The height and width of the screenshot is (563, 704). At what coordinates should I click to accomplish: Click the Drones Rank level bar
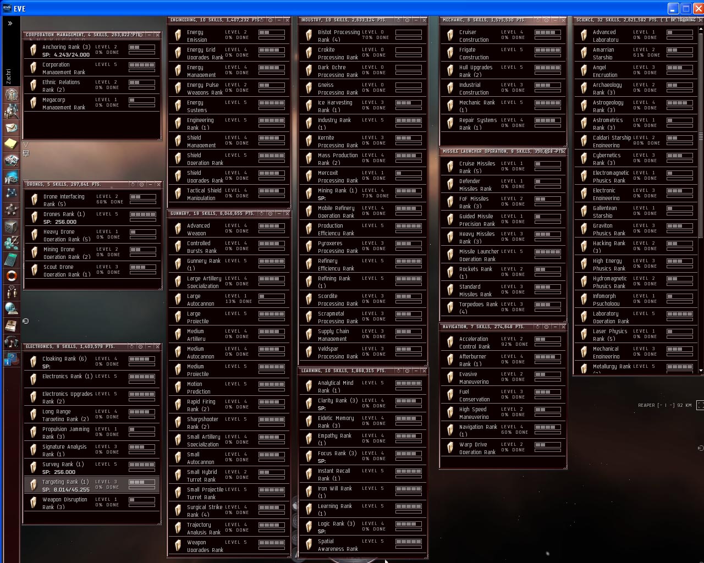coord(143,214)
